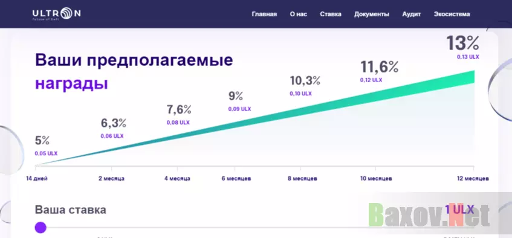This screenshot has height=238, width=512.
Task: Click the 13% reward value
Action: click(x=462, y=43)
